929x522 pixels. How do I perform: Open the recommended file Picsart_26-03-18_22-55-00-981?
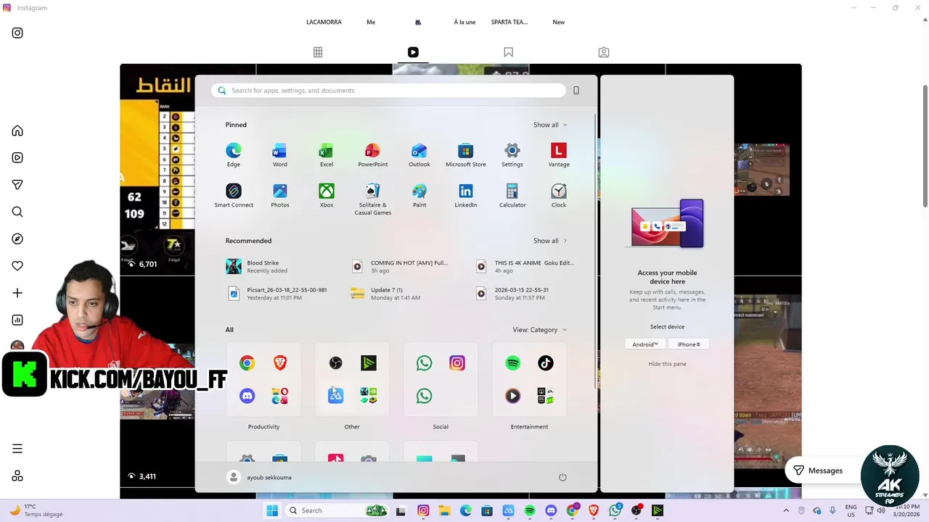tap(278, 294)
